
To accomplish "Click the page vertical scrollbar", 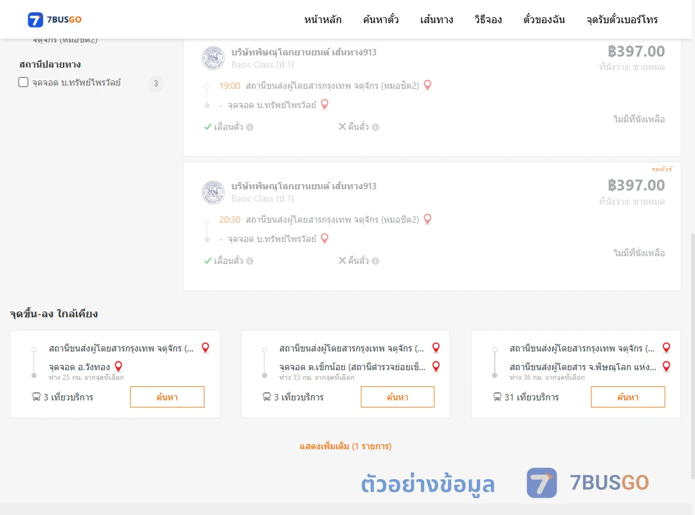I will 693,355.
